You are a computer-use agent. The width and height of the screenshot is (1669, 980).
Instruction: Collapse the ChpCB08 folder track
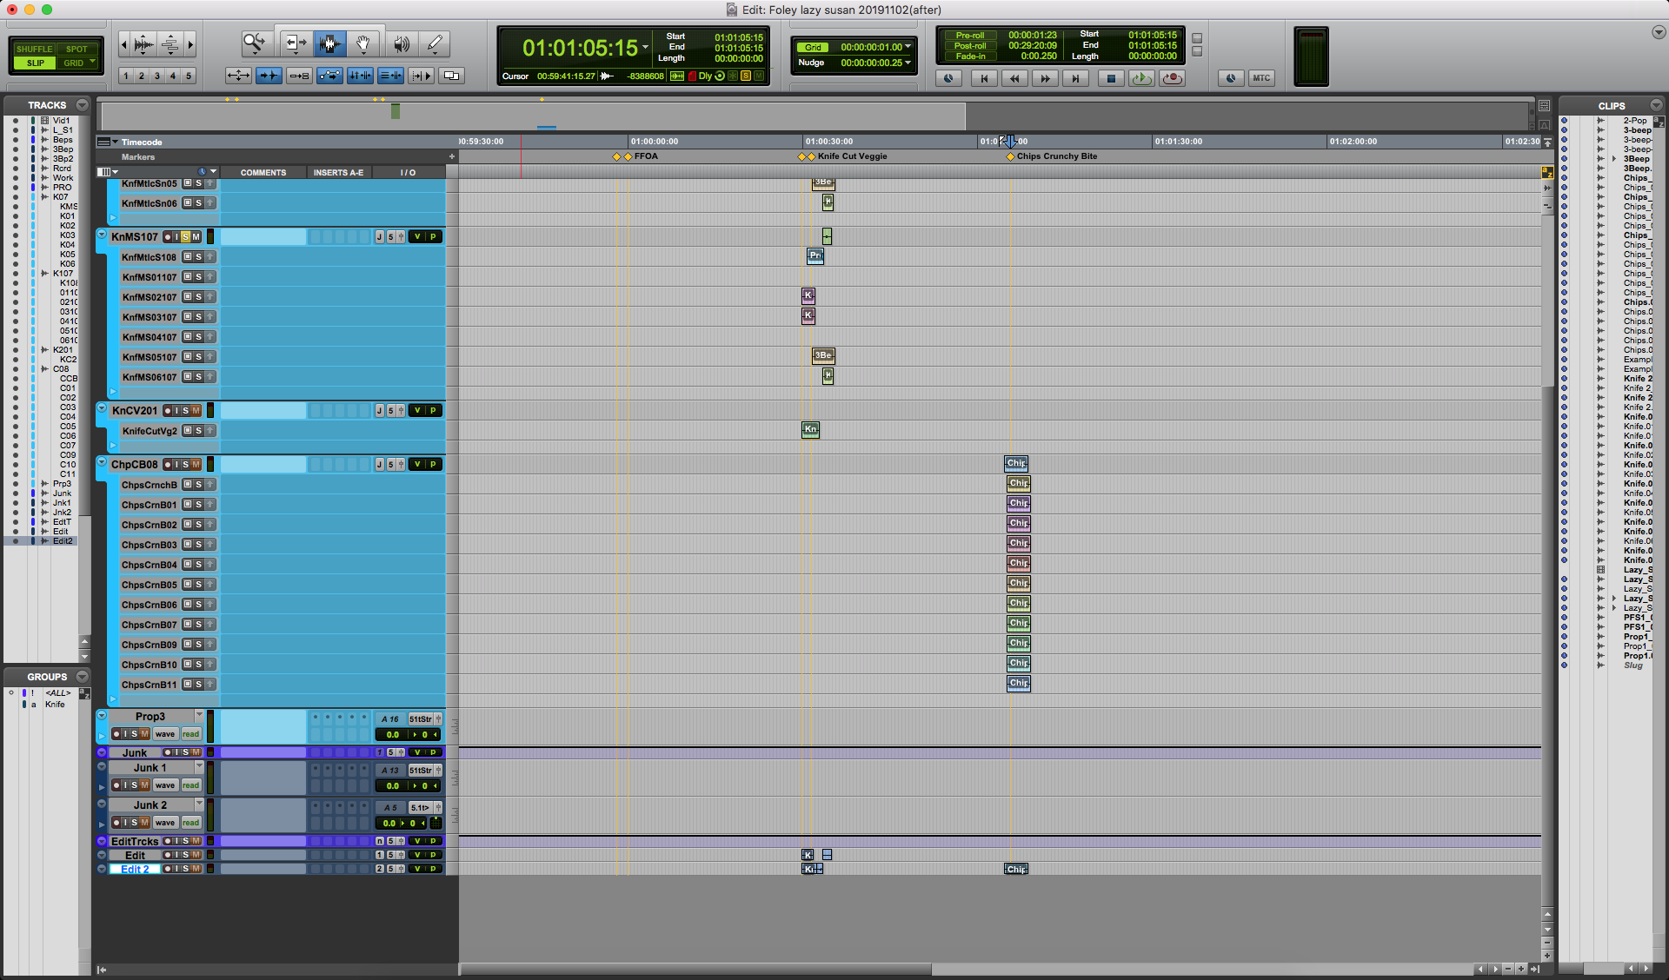click(102, 462)
